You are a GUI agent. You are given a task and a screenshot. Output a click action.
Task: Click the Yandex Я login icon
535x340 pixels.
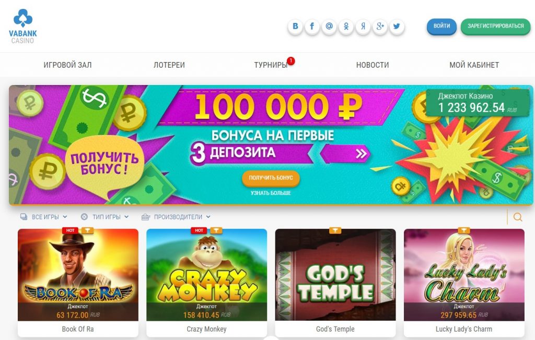pyautogui.click(x=363, y=26)
